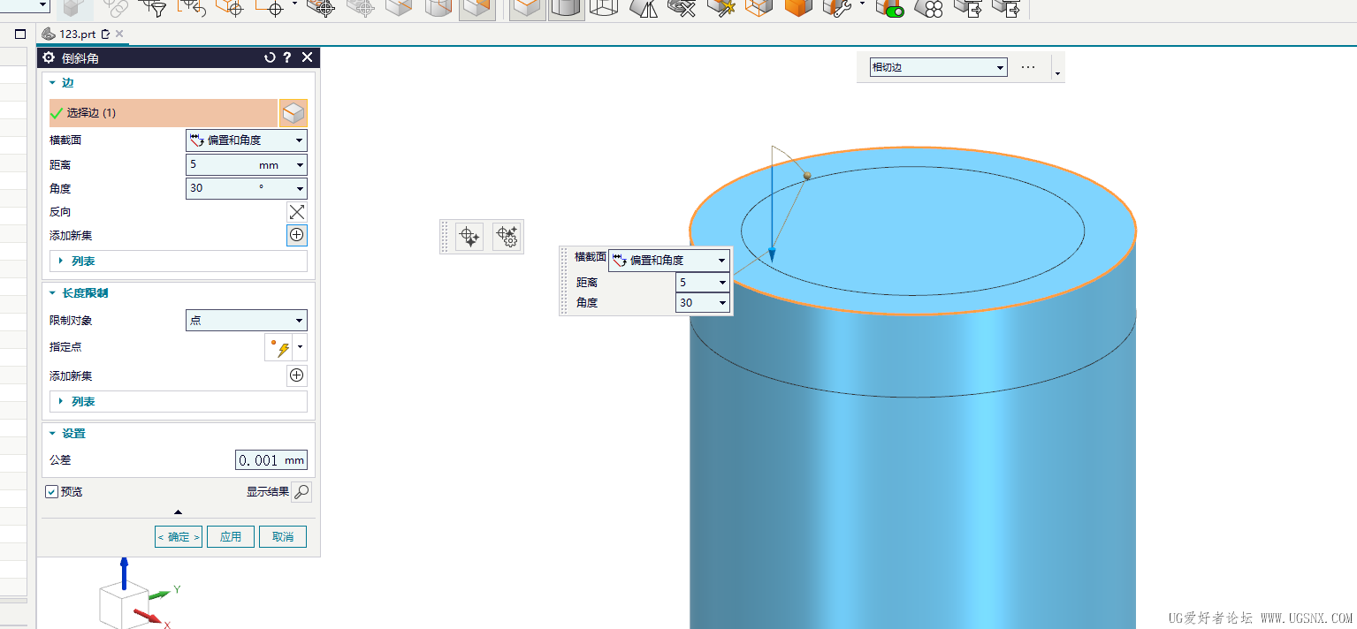Viewport: 1357px width, 629px height.
Task: Reset the 倒斜角 dialog
Action: (271, 57)
